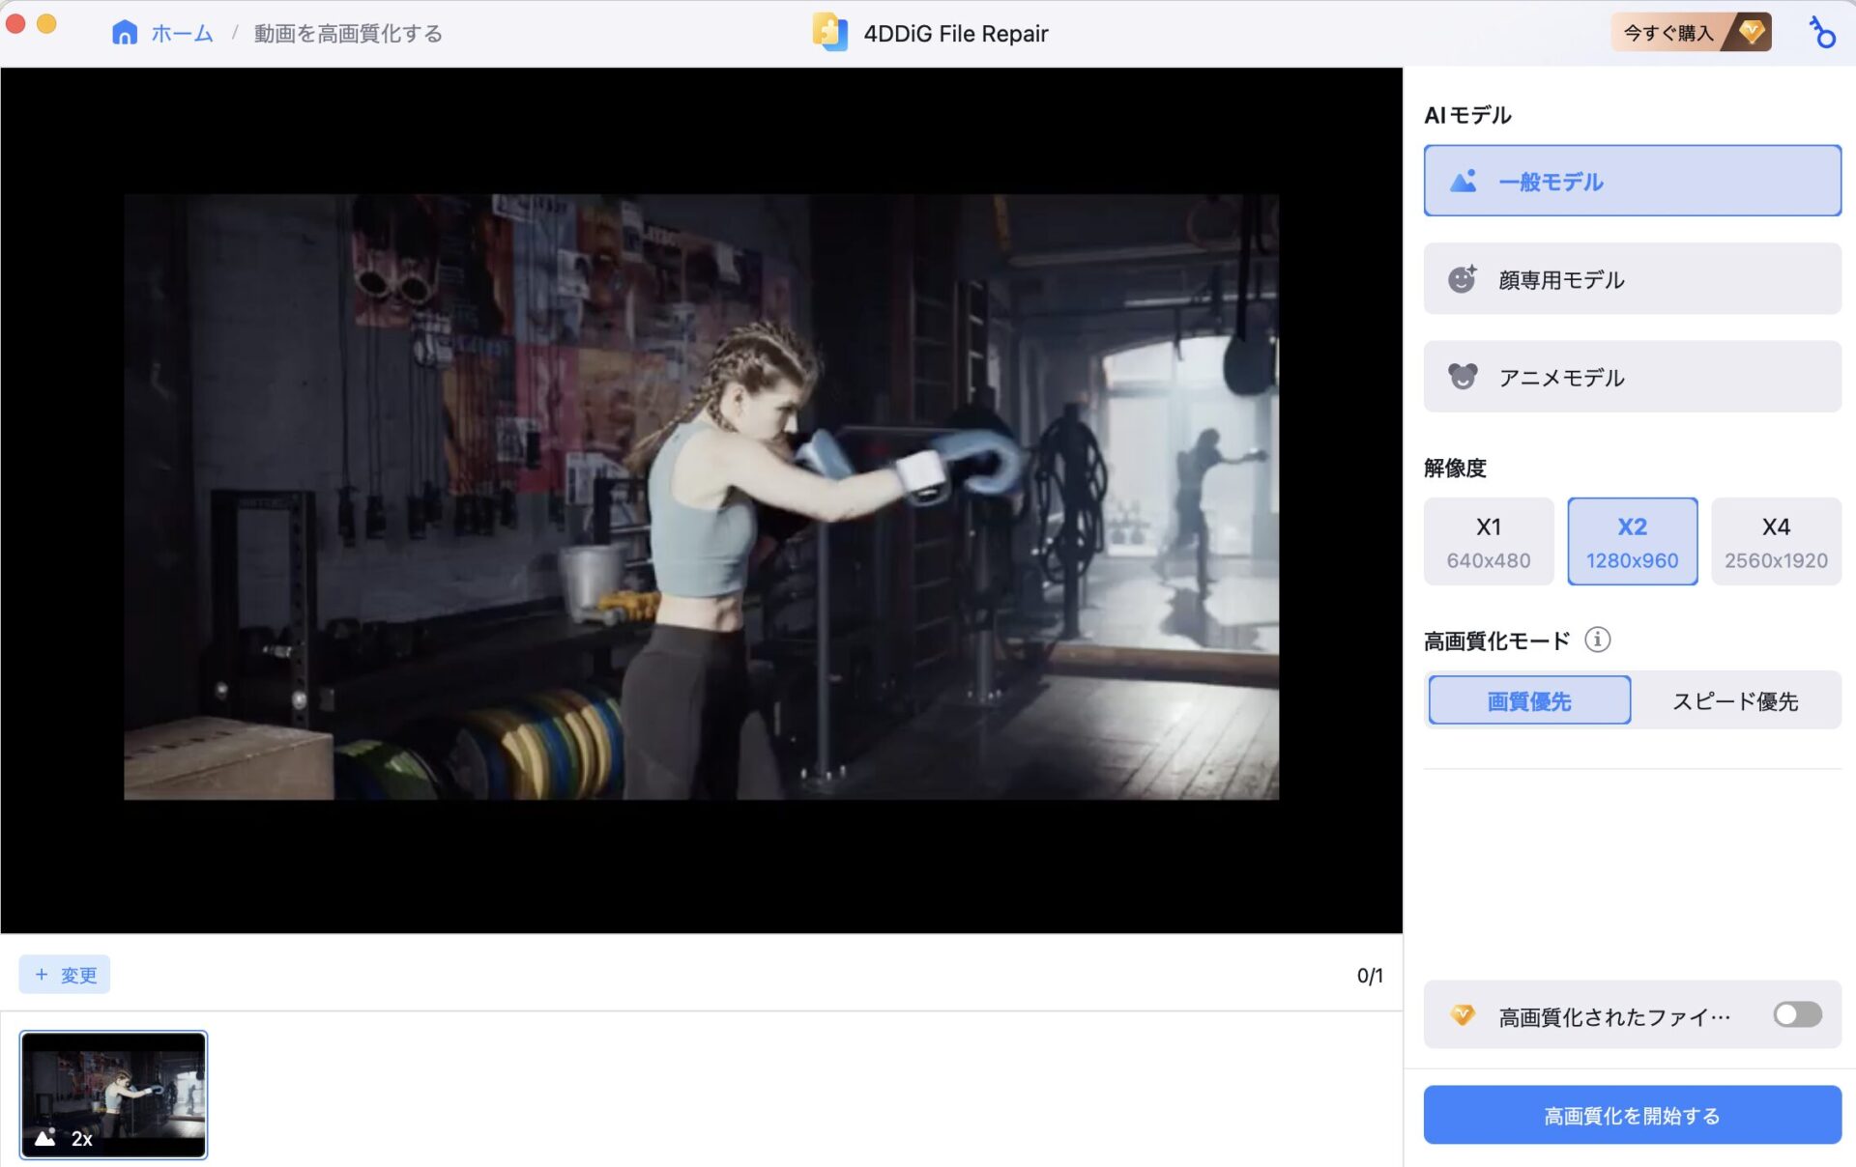Switch to 画質優先 quality priority mode

point(1529,700)
